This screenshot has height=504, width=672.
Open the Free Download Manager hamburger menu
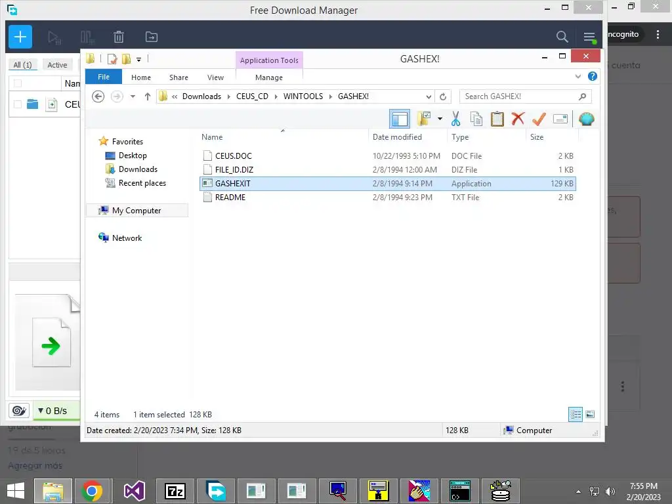pos(590,37)
